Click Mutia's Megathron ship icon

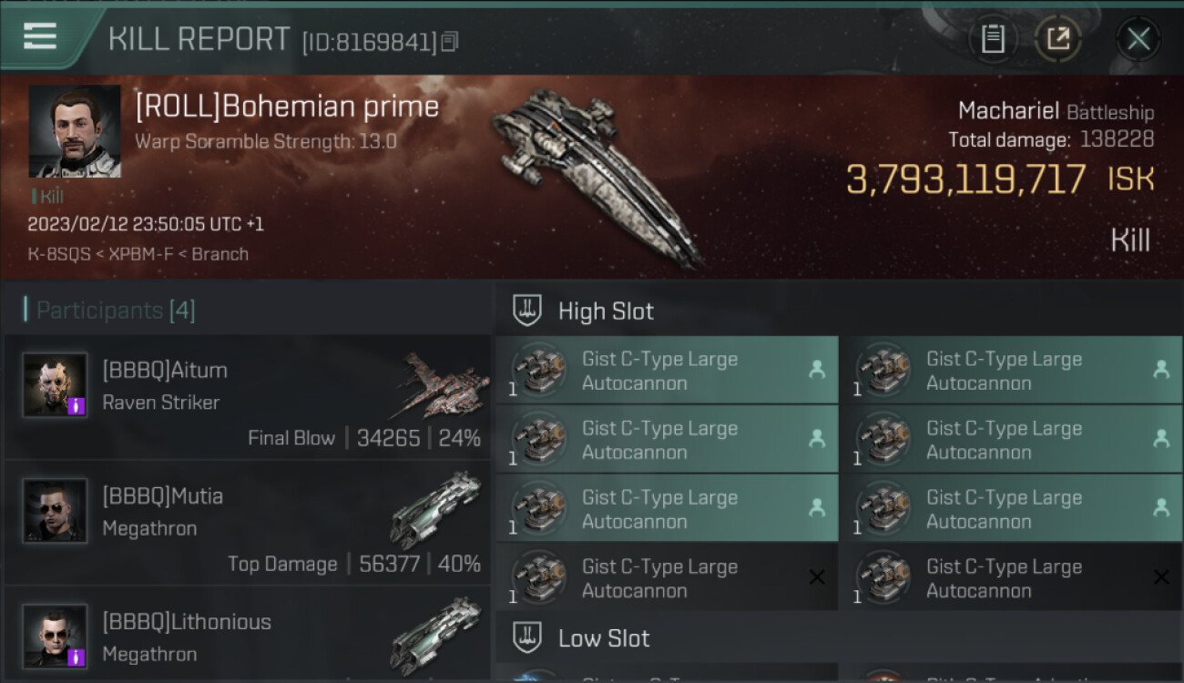point(435,509)
